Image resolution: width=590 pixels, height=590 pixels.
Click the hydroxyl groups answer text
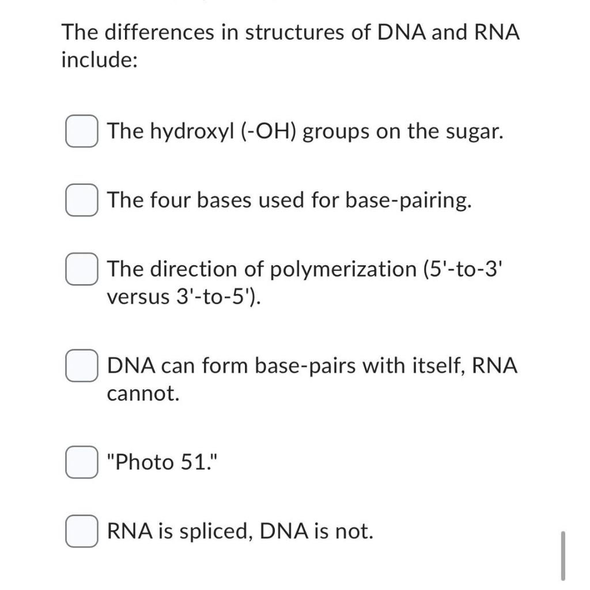tap(305, 132)
